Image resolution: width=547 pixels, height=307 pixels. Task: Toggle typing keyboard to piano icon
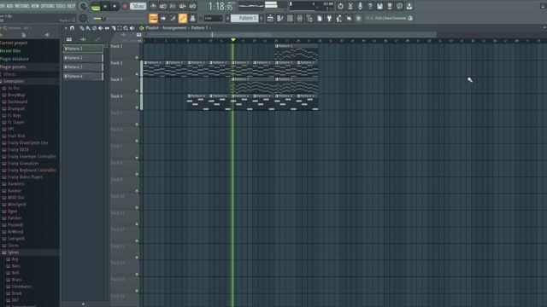[153, 18]
